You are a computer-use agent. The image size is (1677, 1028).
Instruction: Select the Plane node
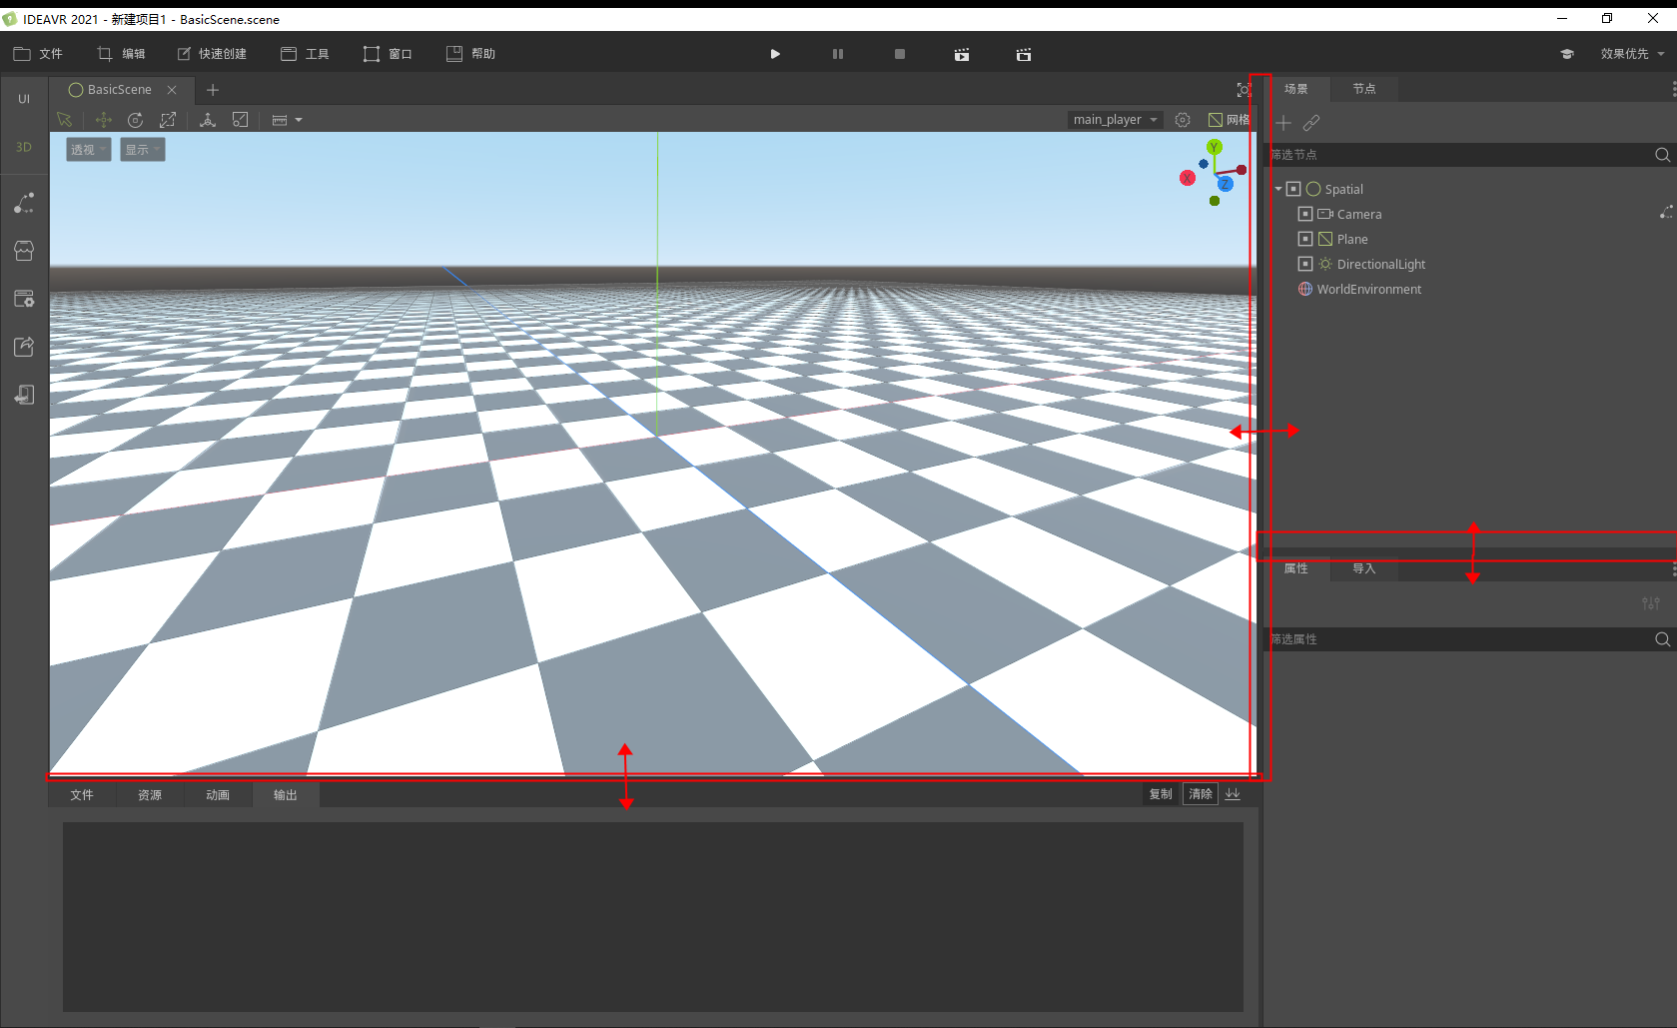(1352, 239)
